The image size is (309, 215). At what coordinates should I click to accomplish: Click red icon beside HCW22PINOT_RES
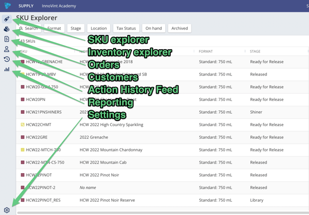23,200
